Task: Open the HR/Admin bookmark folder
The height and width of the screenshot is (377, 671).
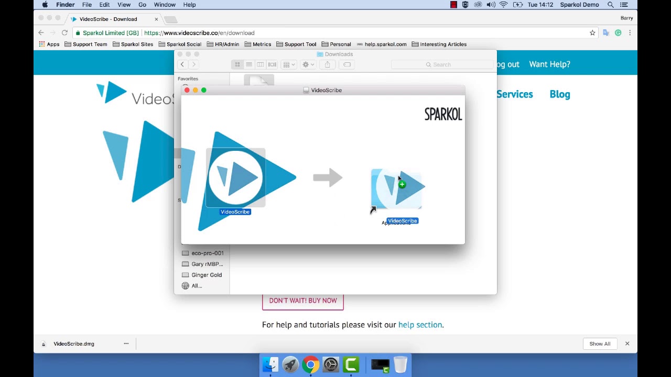Action: pos(223,44)
